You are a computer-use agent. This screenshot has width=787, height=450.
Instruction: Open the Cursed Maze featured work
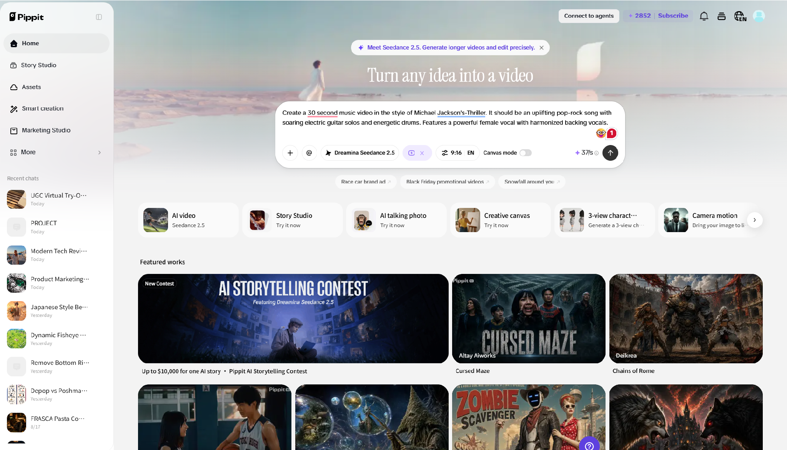point(529,318)
